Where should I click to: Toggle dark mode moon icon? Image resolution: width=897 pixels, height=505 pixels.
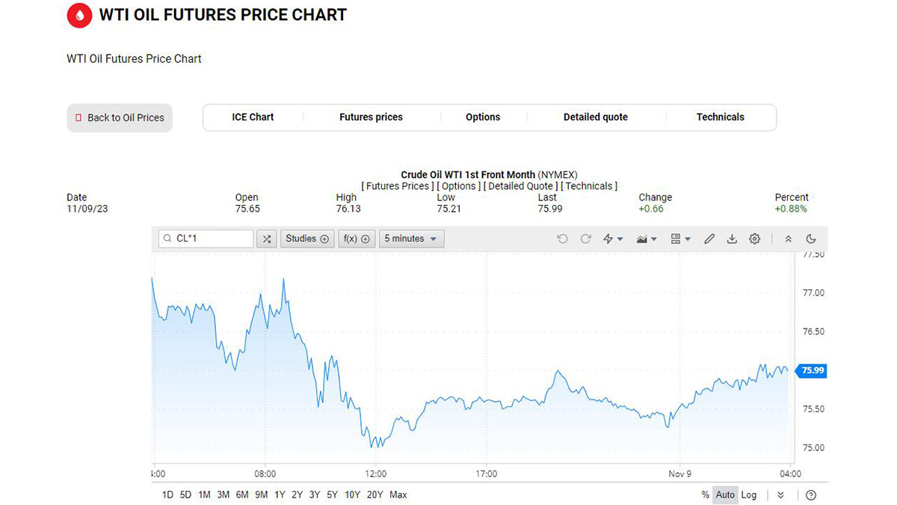point(811,239)
